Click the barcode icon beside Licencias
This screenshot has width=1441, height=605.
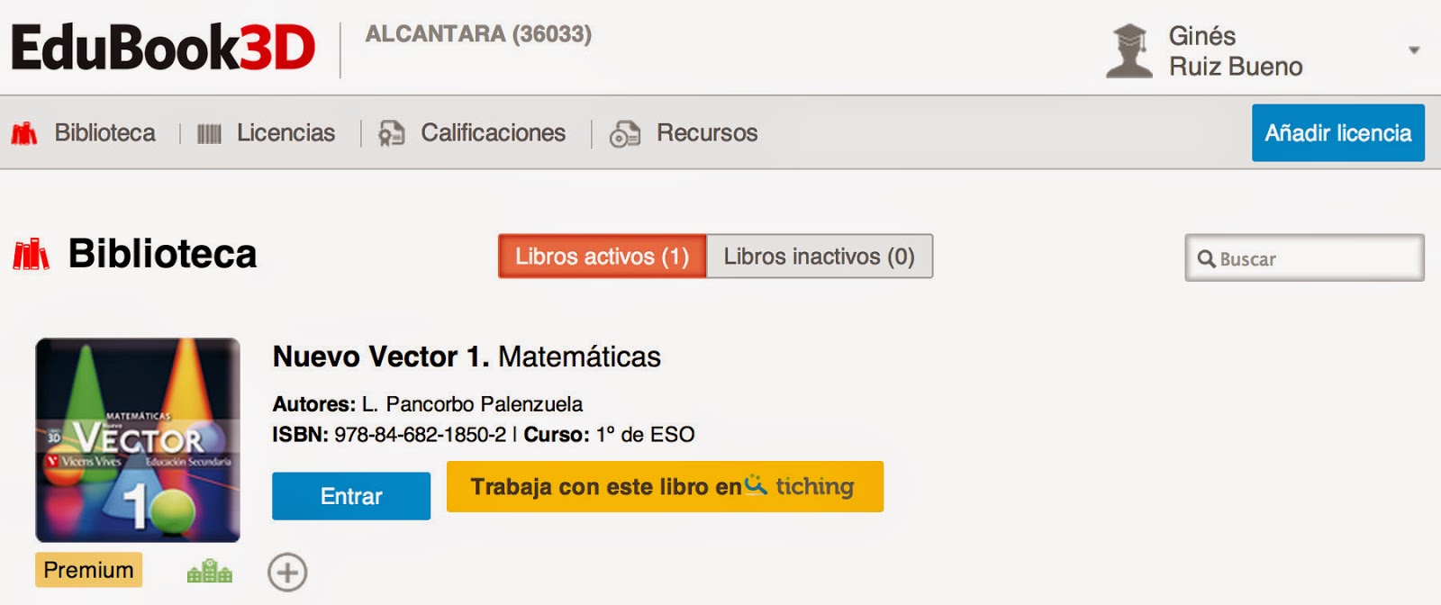point(210,132)
